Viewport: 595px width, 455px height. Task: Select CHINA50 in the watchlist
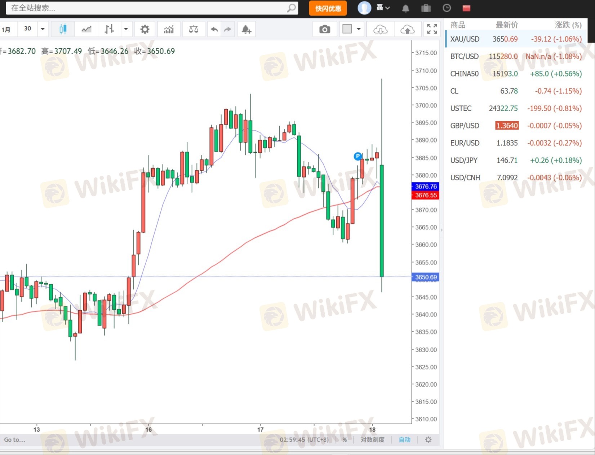pos(516,74)
